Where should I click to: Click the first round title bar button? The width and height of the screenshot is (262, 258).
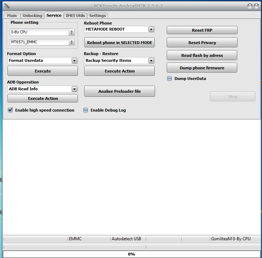[250, 6]
